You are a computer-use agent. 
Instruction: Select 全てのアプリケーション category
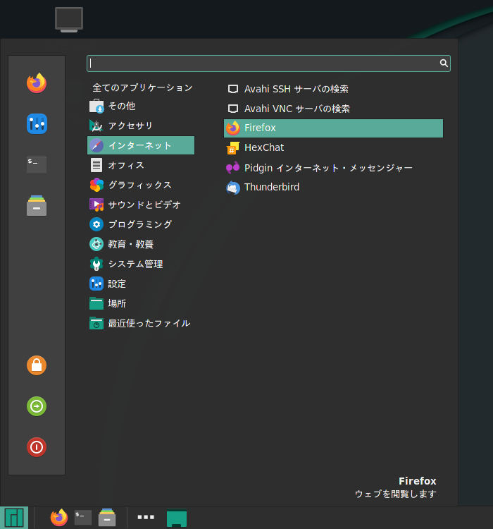pyautogui.click(x=142, y=87)
